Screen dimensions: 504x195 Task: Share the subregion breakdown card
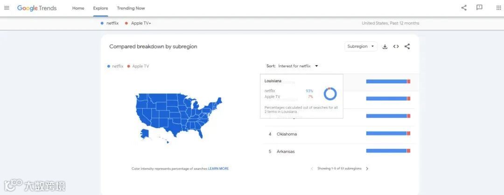[407, 47]
